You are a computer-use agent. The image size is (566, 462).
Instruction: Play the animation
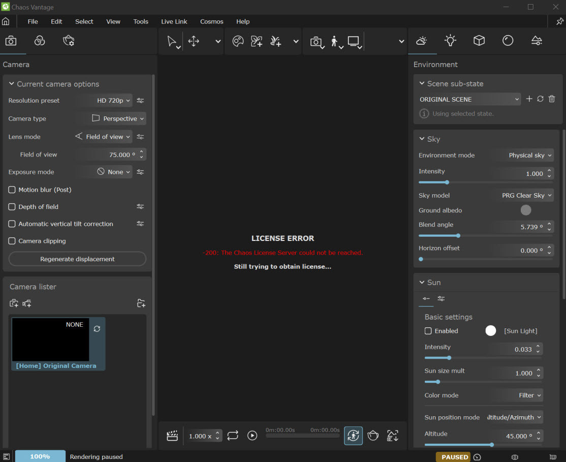tap(253, 436)
